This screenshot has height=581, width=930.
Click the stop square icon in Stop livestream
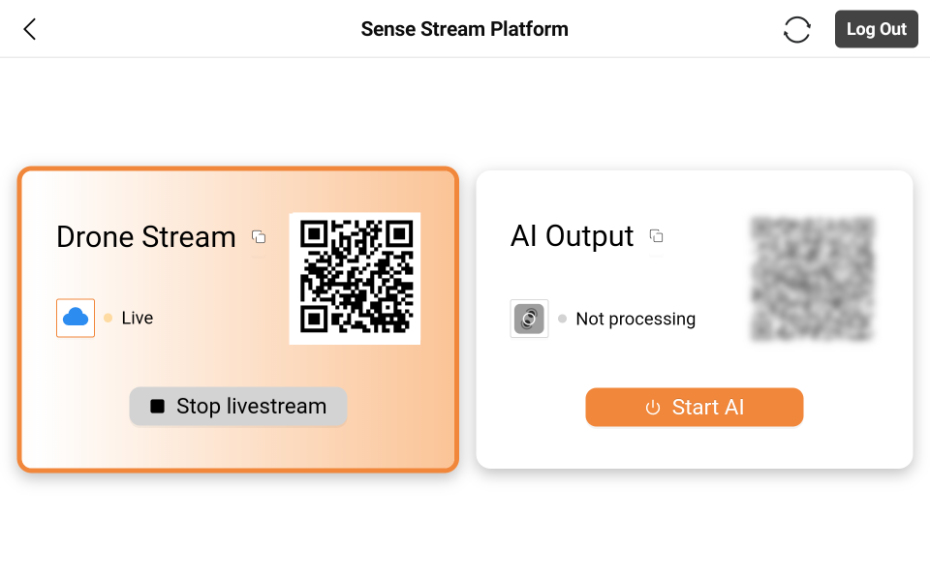pyautogui.click(x=158, y=406)
